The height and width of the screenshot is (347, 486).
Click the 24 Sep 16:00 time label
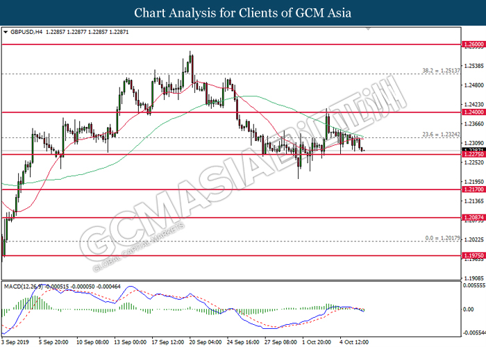[x=243, y=342]
